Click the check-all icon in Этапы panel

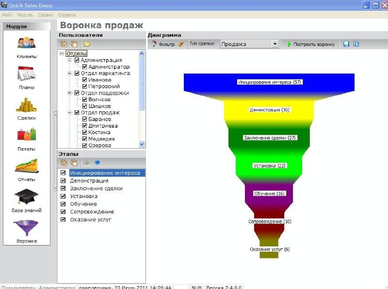64,163
